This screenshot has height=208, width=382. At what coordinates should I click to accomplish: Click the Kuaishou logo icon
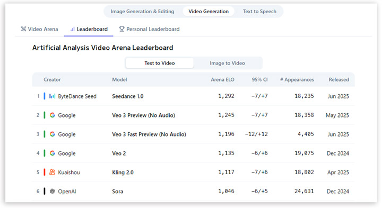pyautogui.click(x=52, y=173)
